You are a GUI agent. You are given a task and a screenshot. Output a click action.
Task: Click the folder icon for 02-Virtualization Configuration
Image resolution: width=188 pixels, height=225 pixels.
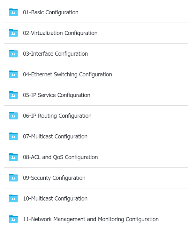pos(13,33)
